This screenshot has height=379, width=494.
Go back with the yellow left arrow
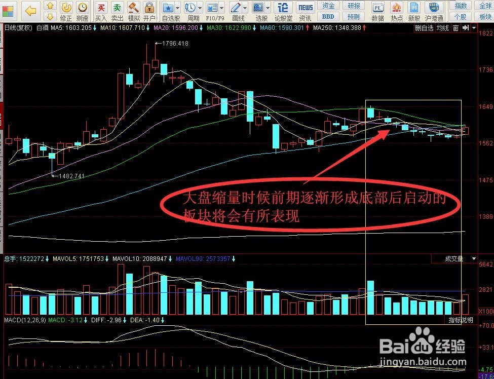coord(31,11)
